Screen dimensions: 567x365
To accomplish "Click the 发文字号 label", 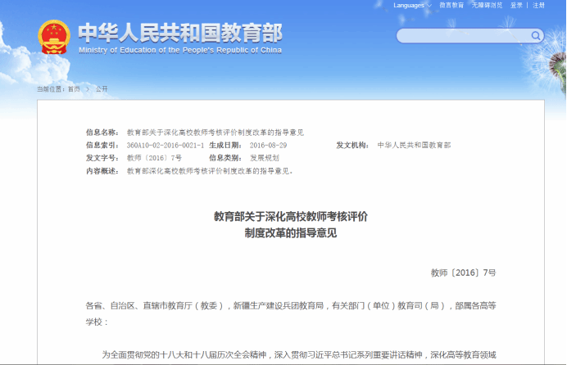I will pos(102,158).
